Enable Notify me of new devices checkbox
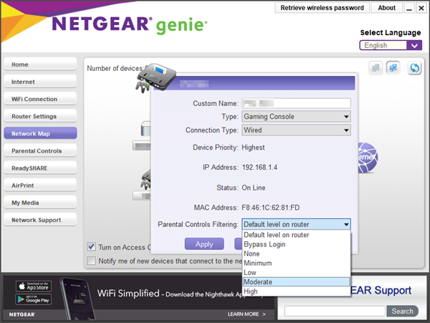 [x=91, y=261]
